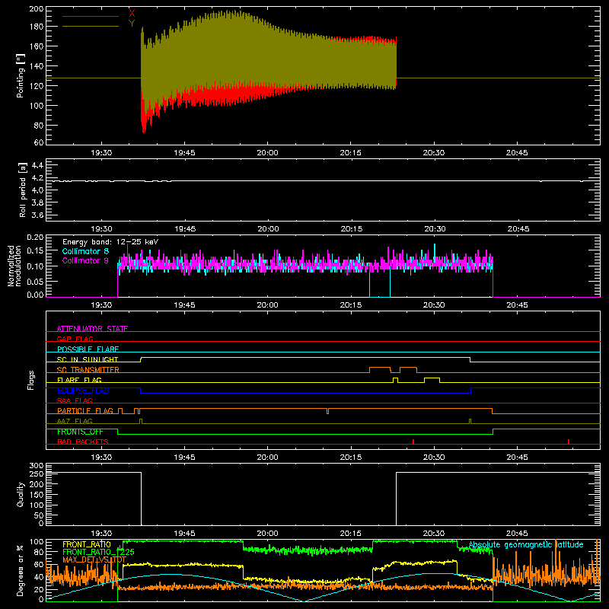
Task: Click the 'GAP_FLAG' label
Action: tap(75, 339)
